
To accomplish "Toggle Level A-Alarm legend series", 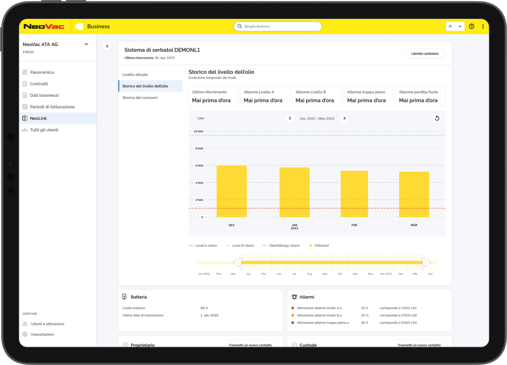I will (x=203, y=246).
